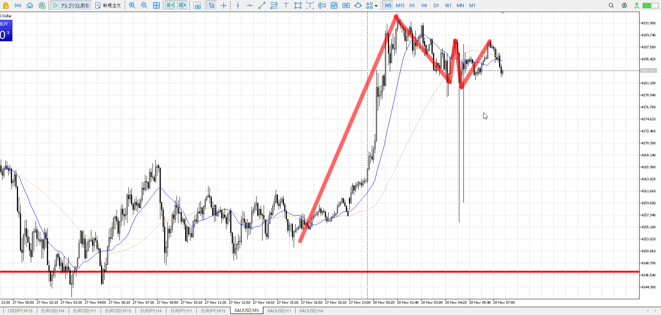The image size is (661, 315).
Task: Open the indicators list icon
Action: pyautogui.click(x=334, y=6)
